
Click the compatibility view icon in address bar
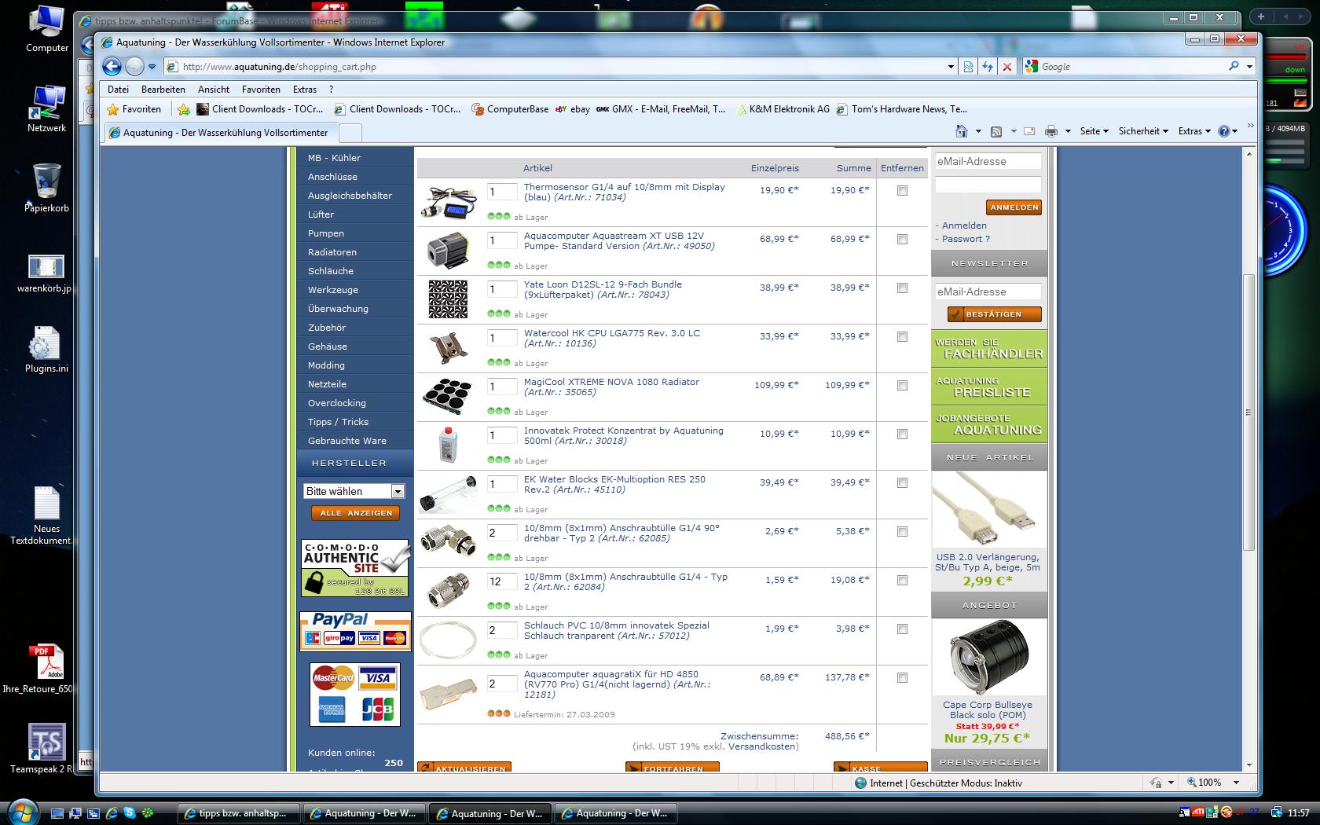(x=968, y=67)
